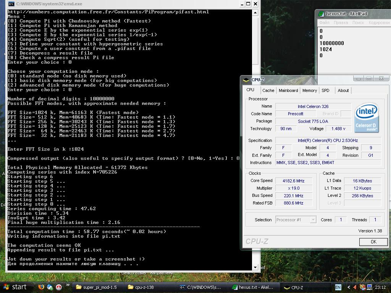
Task: Expand hidden system tray icons arrow
Action: (x=349, y=287)
